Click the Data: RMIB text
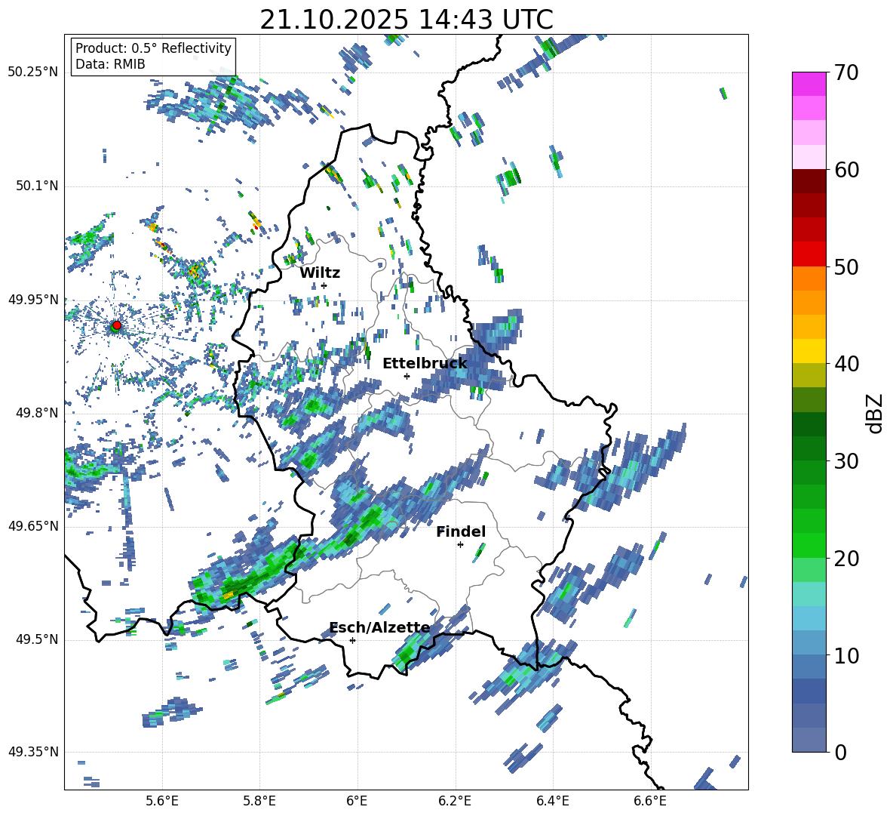Image resolution: width=893 pixels, height=816 pixels. click(110, 64)
